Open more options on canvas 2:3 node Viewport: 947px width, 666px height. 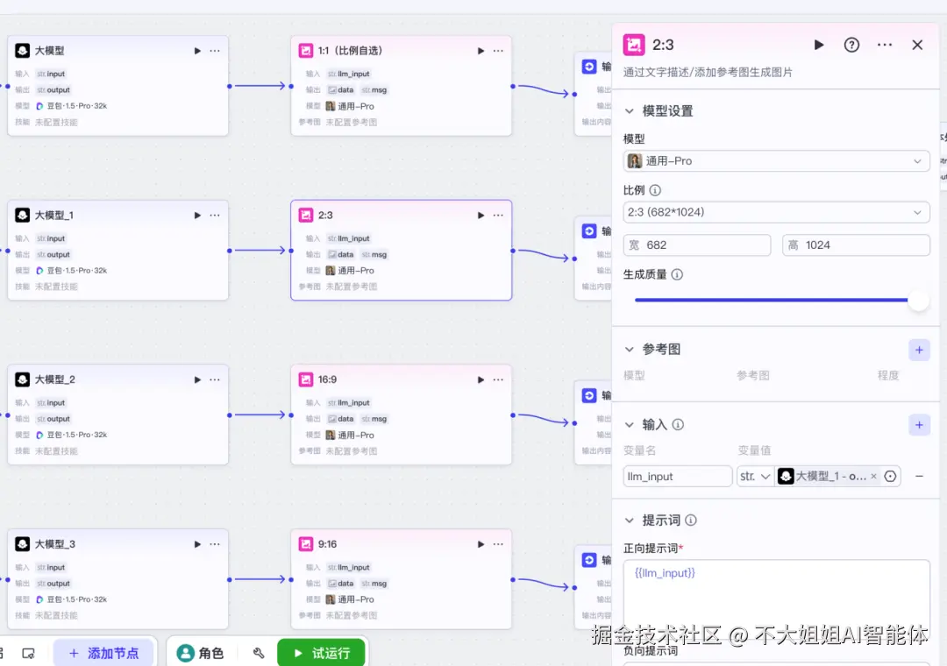[x=498, y=216]
